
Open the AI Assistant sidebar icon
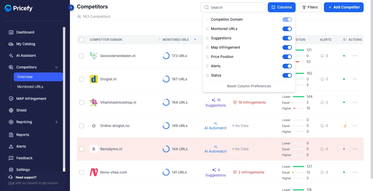click(x=11, y=55)
